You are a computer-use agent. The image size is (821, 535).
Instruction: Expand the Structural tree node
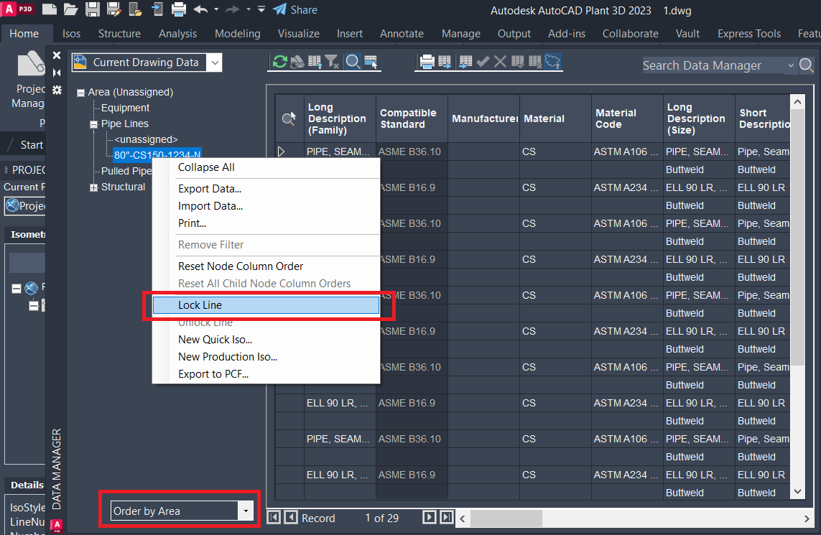(92, 187)
